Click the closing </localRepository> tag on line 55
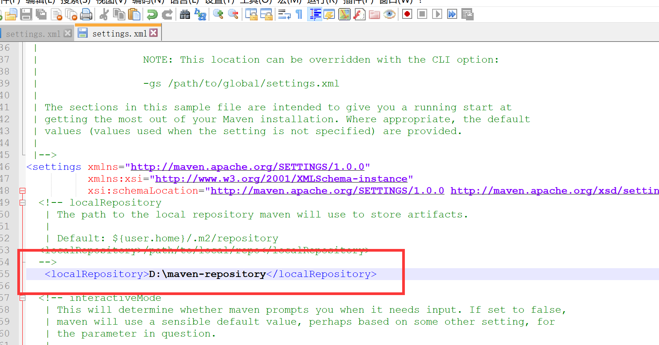Screen dimensions: 659x345 tap(321, 274)
